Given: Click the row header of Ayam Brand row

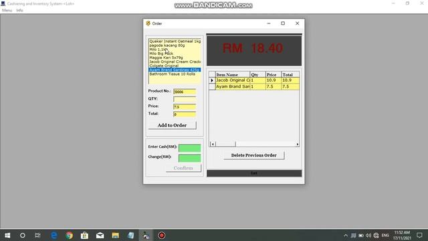Looking at the screenshot, I should click(x=212, y=86).
